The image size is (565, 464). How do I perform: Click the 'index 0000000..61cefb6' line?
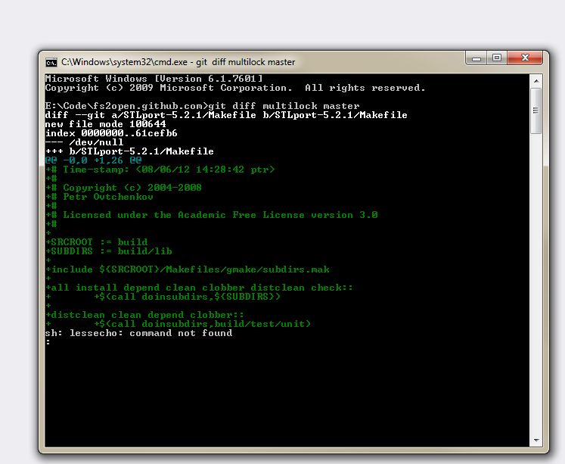111,133
